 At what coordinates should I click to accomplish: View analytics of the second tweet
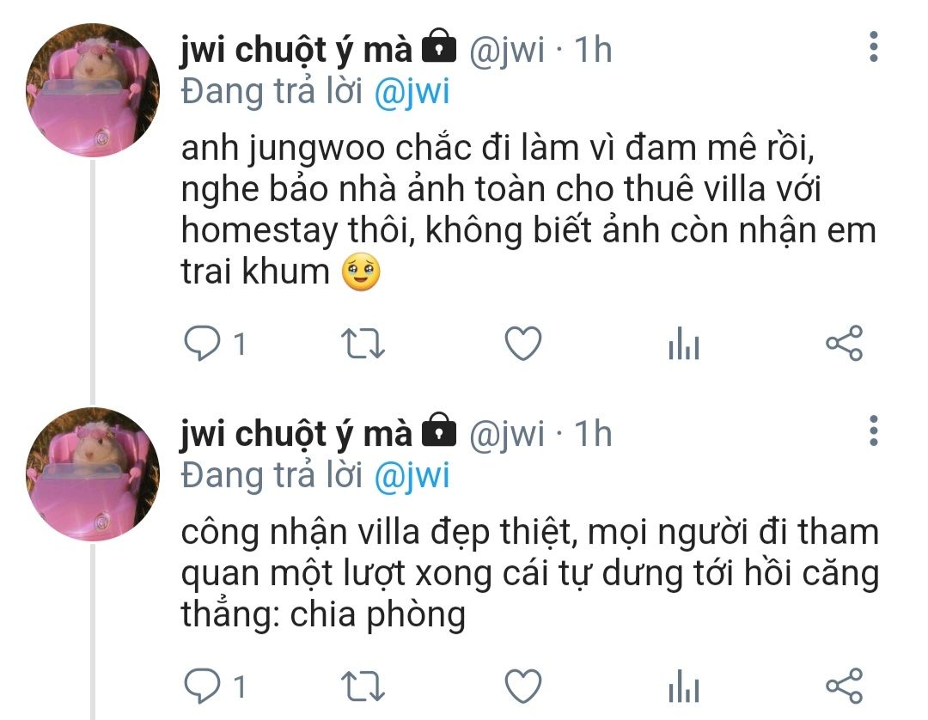pyautogui.click(x=684, y=686)
